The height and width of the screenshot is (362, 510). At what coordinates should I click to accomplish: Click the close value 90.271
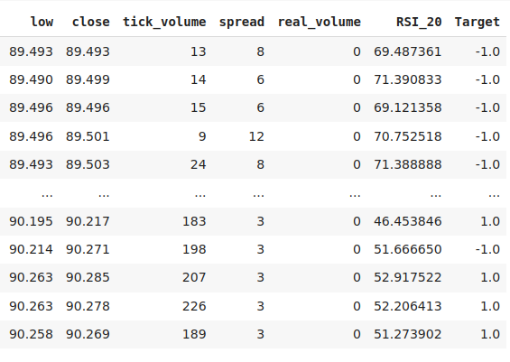[x=88, y=249]
